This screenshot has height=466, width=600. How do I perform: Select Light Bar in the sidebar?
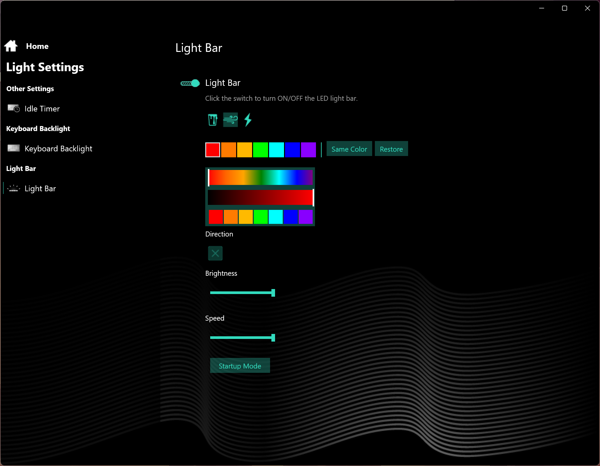click(40, 189)
